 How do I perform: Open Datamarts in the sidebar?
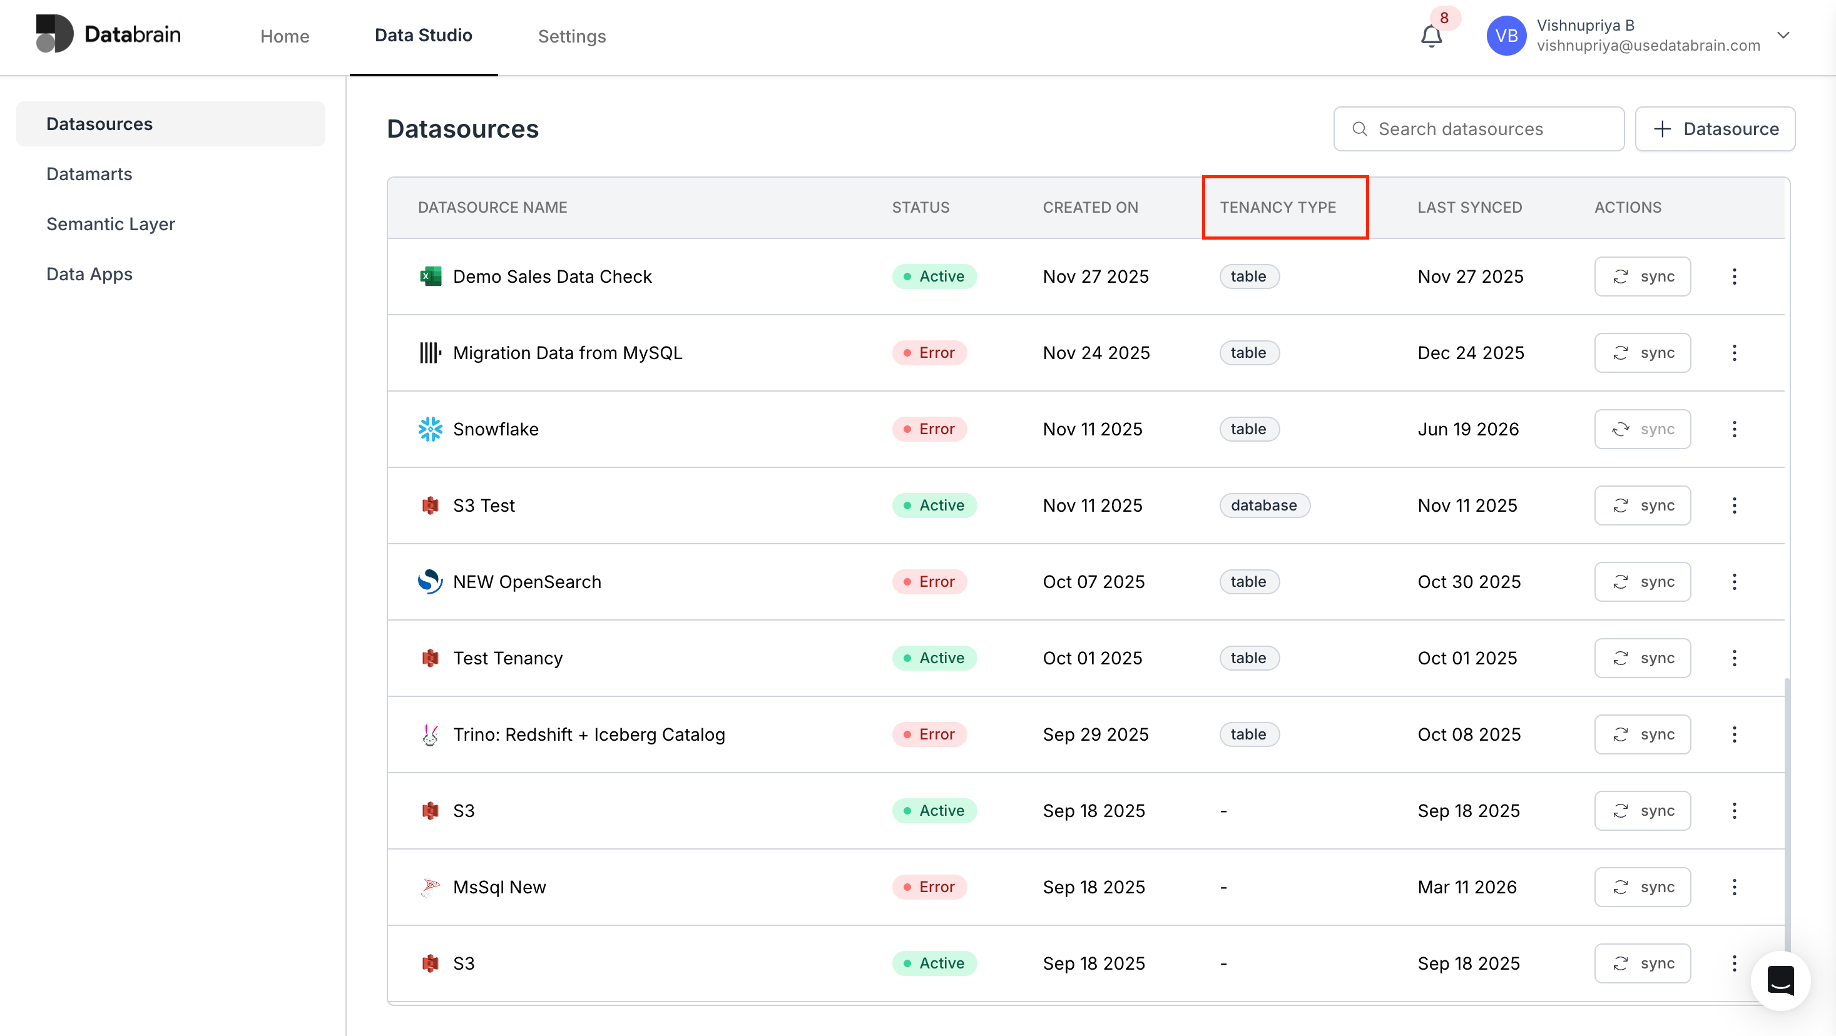pyautogui.click(x=89, y=174)
